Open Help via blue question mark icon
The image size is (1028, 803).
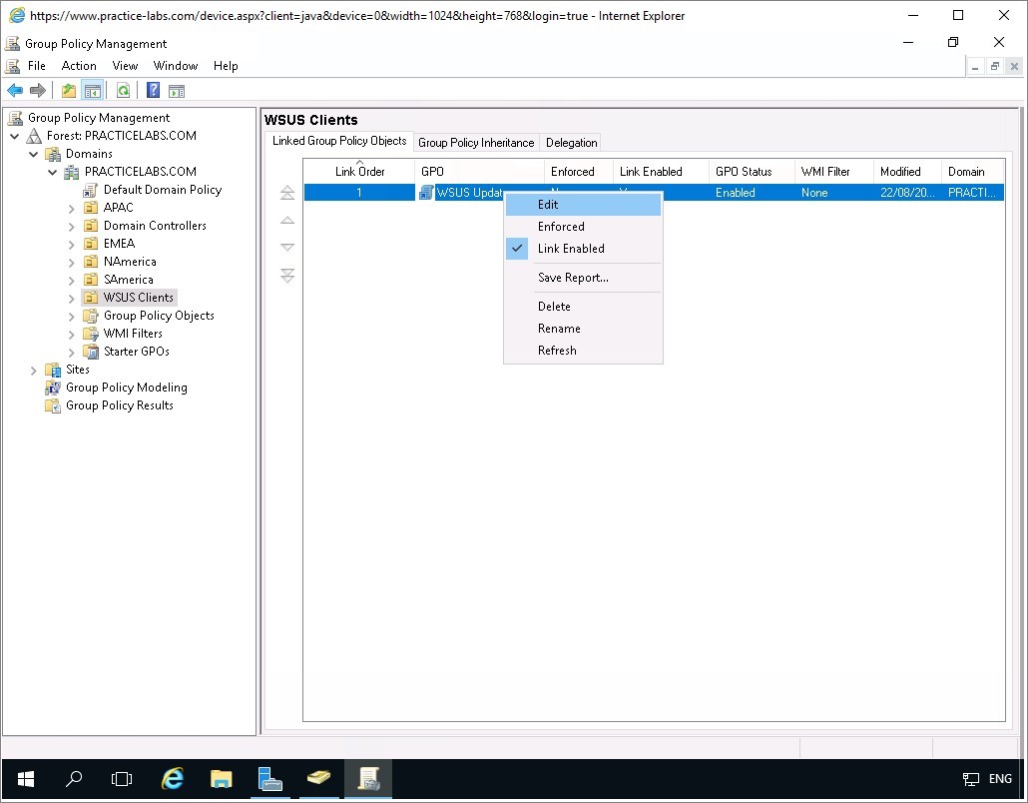pos(153,91)
